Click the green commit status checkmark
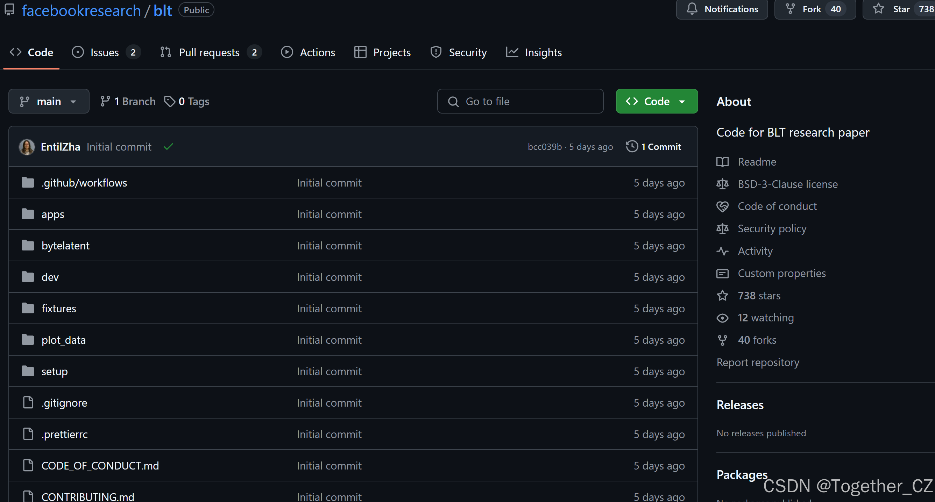 pyautogui.click(x=168, y=147)
